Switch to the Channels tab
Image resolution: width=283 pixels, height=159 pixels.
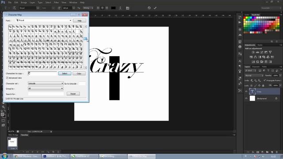pyautogui.click(x=256, y=67)
